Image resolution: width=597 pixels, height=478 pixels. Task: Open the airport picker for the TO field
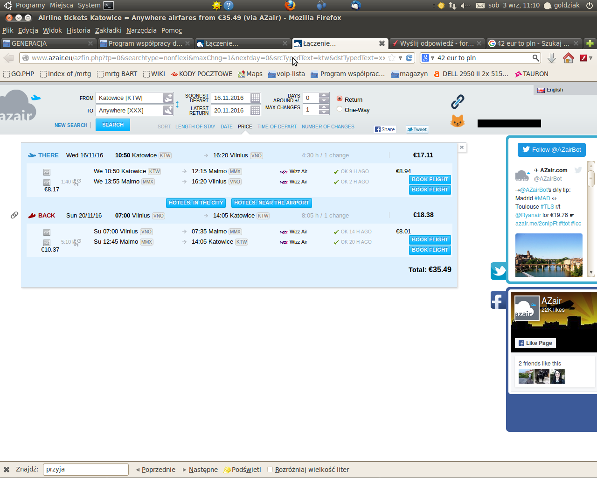(168, 110)
